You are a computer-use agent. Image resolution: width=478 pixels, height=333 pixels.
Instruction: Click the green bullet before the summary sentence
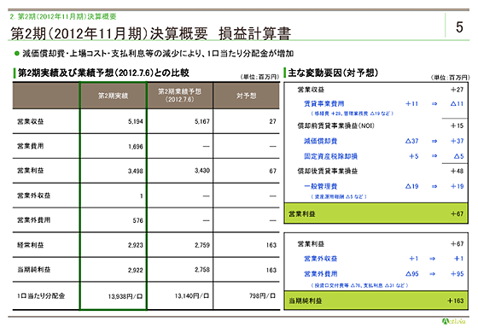click(17, 53)
